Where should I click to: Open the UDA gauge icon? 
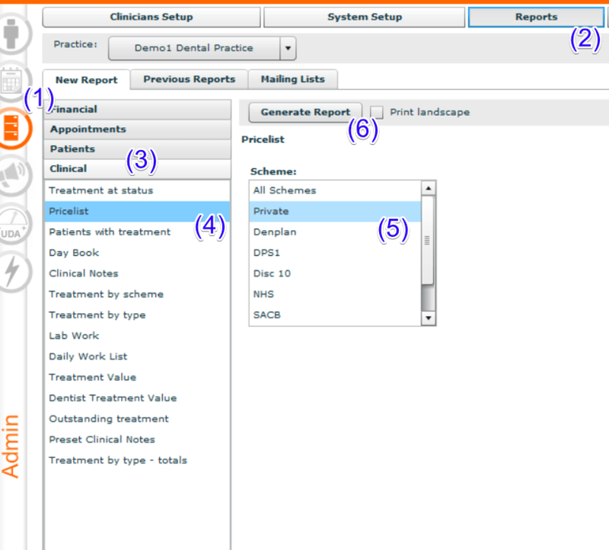tap(14, 226)
